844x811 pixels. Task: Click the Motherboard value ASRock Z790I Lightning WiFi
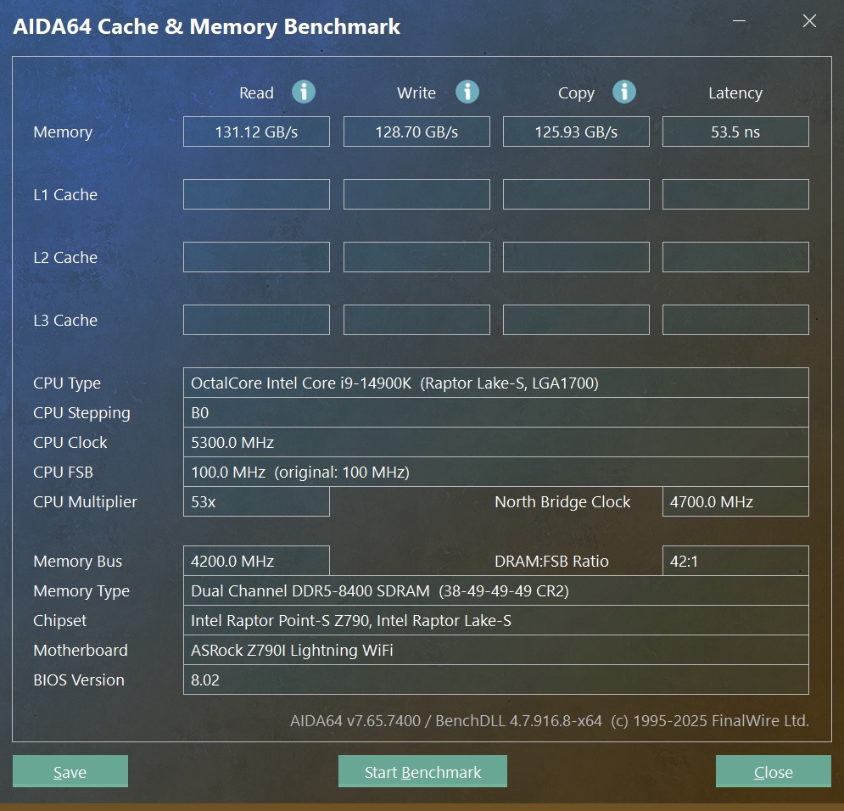[495, 650]
